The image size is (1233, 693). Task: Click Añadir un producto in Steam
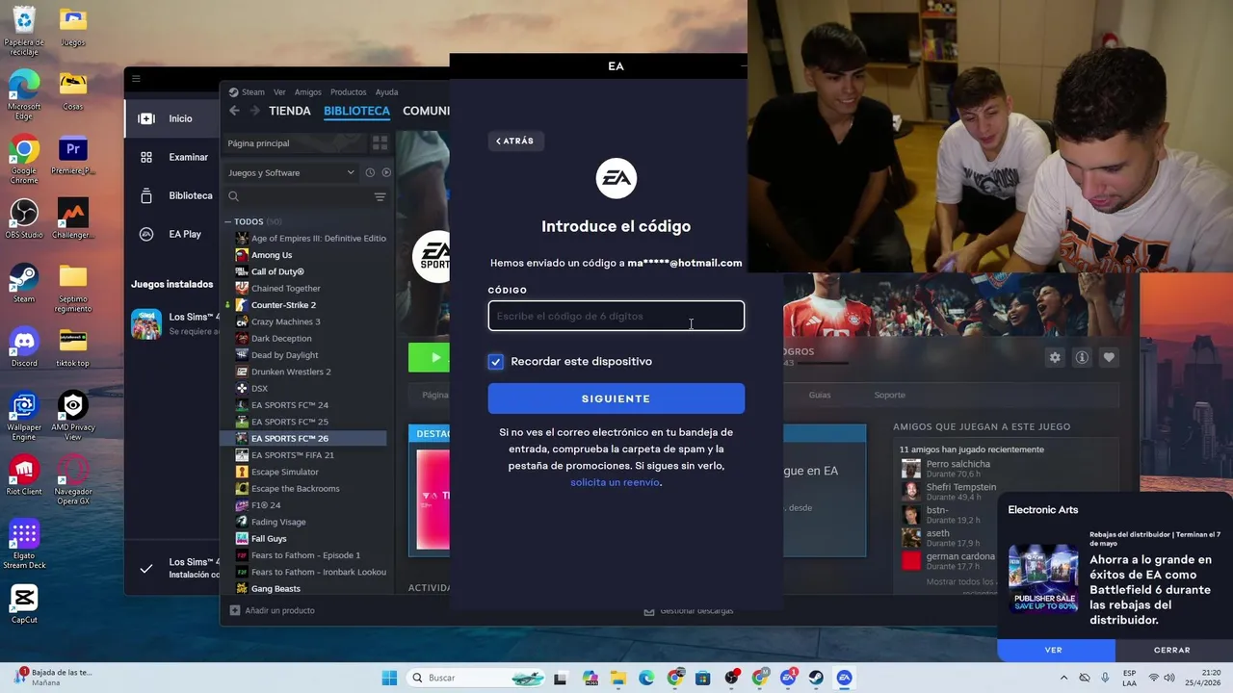(x=272, y=610)
